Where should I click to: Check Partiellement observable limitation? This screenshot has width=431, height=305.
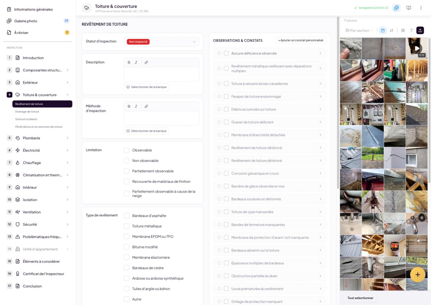pos(127,171)
